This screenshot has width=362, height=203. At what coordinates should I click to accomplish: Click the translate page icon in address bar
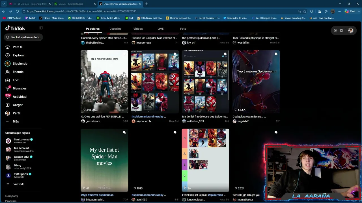(x=299, y=11)
